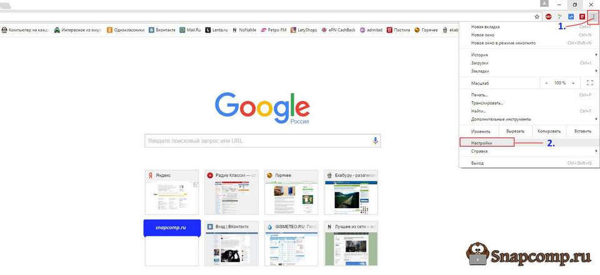The image size is (600, 275).
Task: Expand Справка submenu
Action: click(x=529, y=151)
